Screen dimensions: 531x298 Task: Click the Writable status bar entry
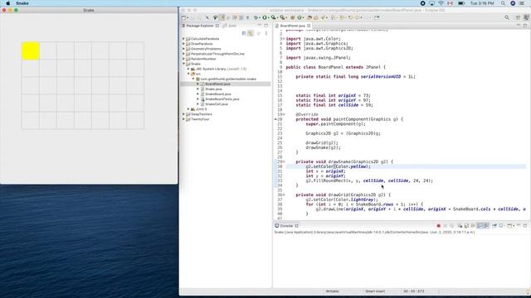coord(332,291)
